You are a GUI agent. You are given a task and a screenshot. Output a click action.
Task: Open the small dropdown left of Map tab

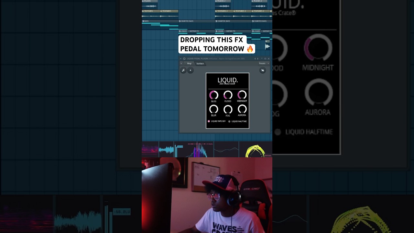point(181,63)
